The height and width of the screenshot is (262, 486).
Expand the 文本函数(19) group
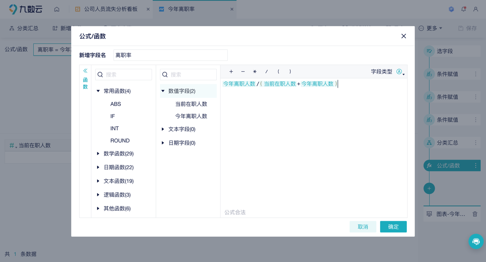(x=98, y=181)
